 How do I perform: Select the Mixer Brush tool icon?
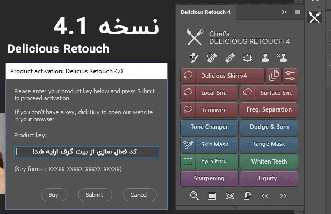[x=194, y=57]
